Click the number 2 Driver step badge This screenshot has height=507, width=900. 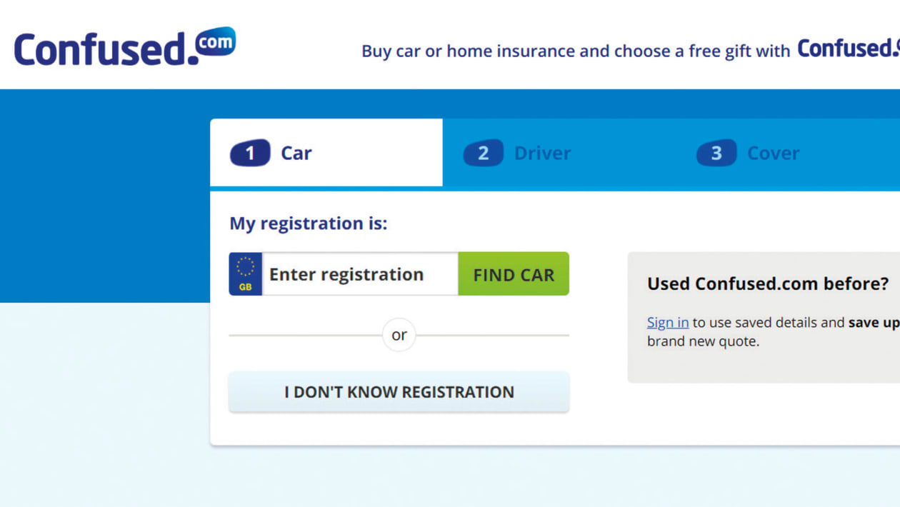click(x=484, y=152)
